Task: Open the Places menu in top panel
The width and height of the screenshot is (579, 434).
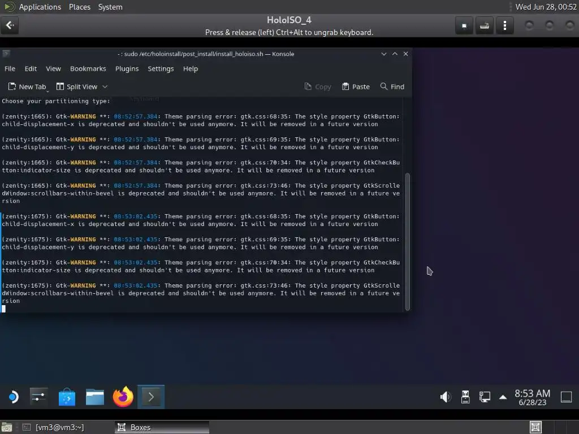Action: coord(79,7)
